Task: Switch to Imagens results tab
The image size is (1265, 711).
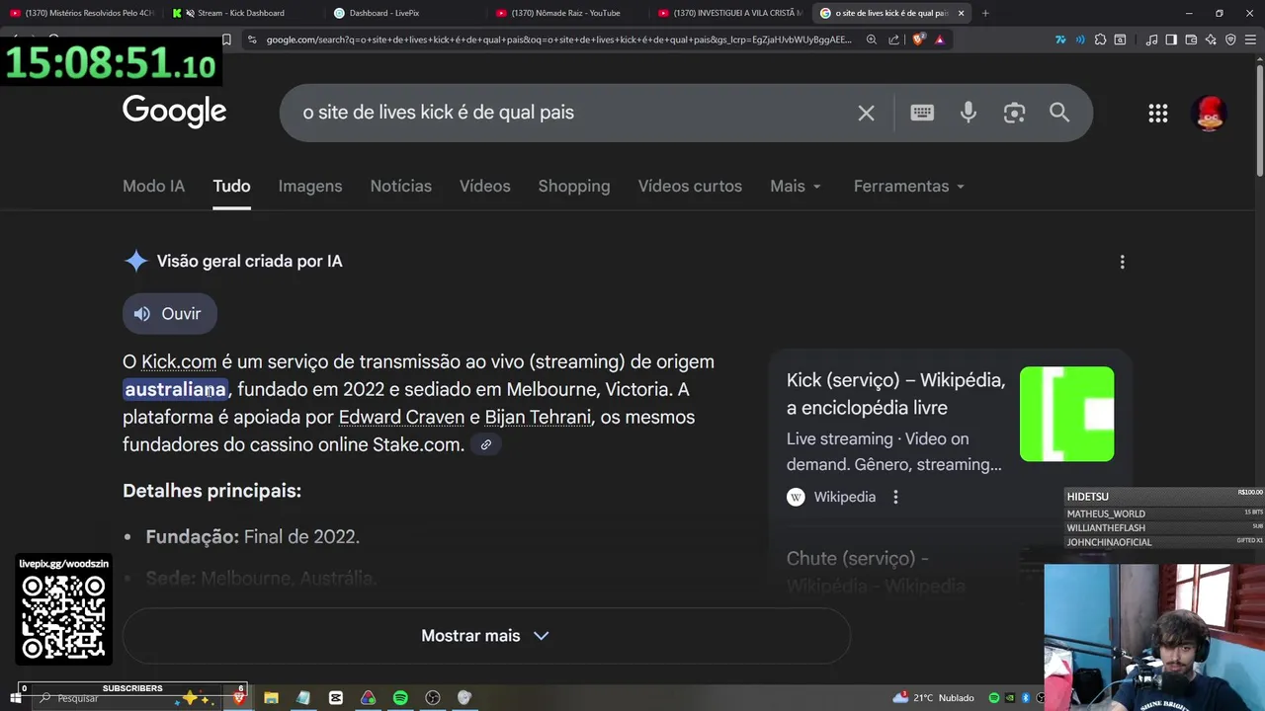Action: 310,186
